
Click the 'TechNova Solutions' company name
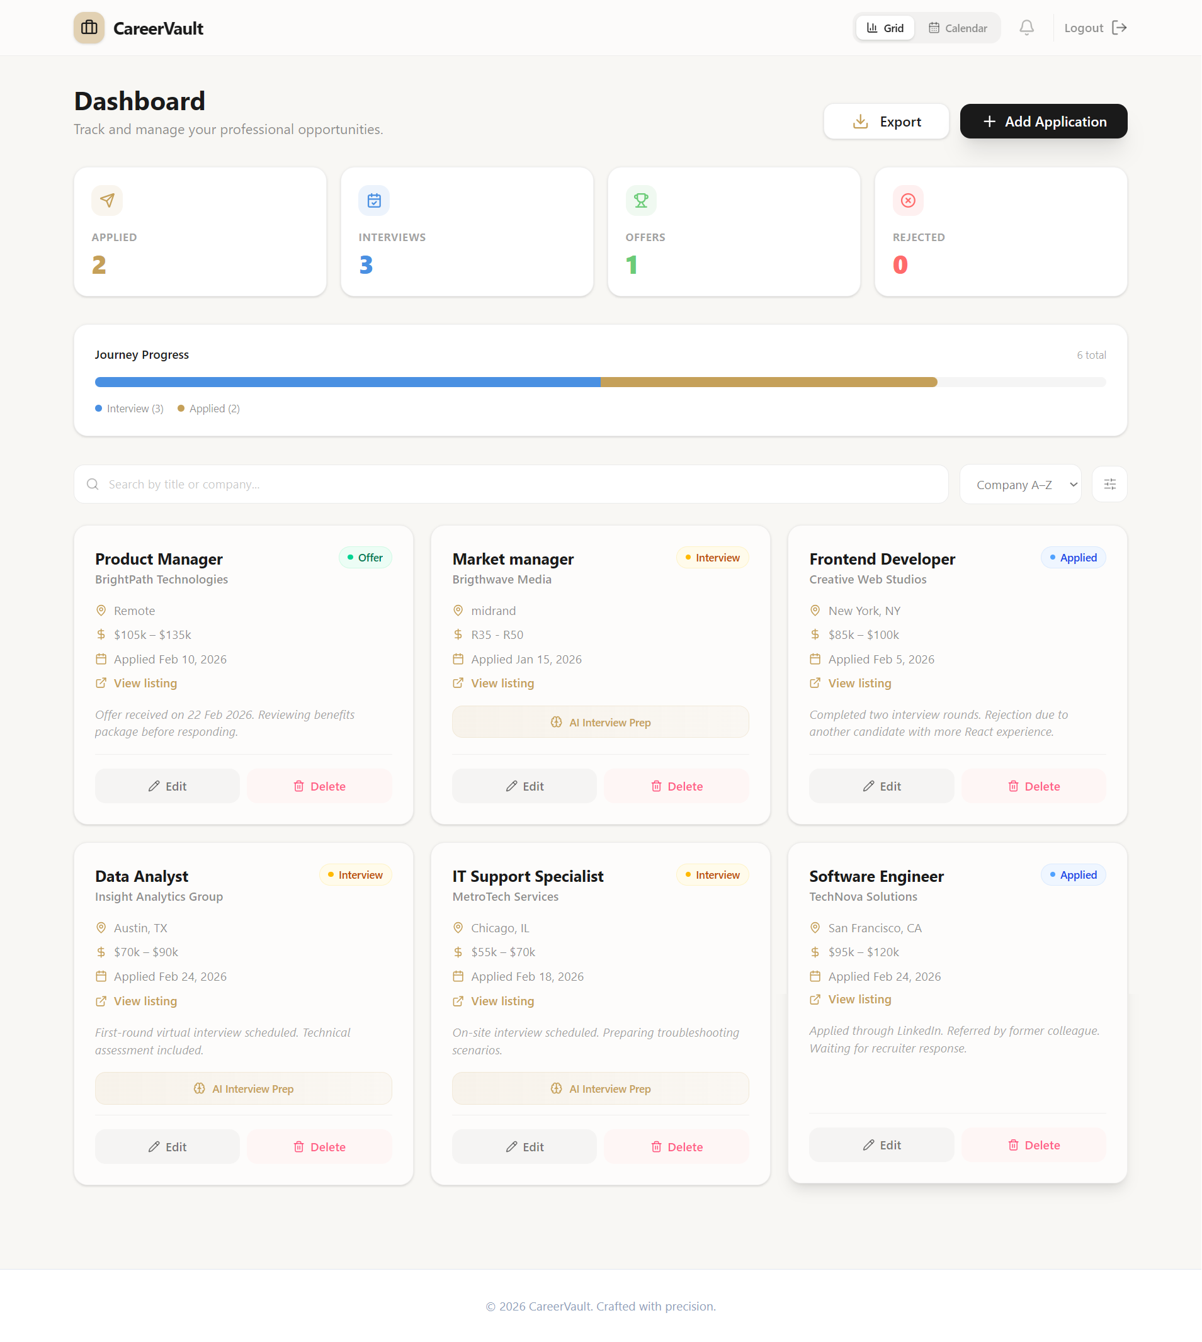point(864,897)
